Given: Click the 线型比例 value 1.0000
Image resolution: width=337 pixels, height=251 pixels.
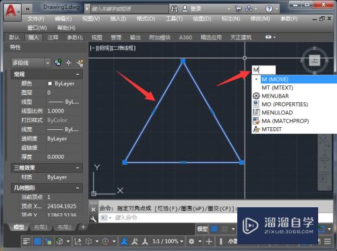Looking at the screenshot, I should (55, 111).
